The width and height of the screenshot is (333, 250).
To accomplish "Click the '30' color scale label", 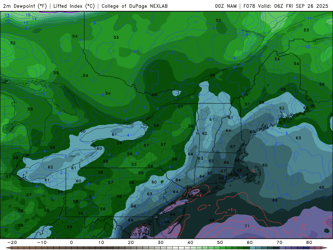I will [x=161, y=242].
